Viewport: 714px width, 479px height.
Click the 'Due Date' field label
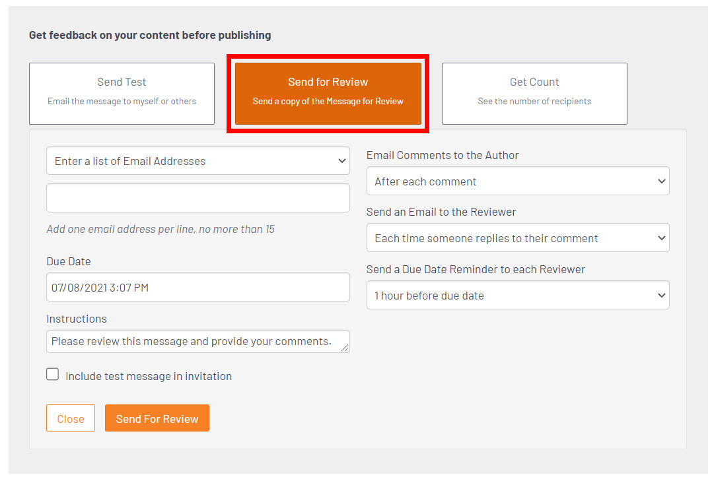69,261
